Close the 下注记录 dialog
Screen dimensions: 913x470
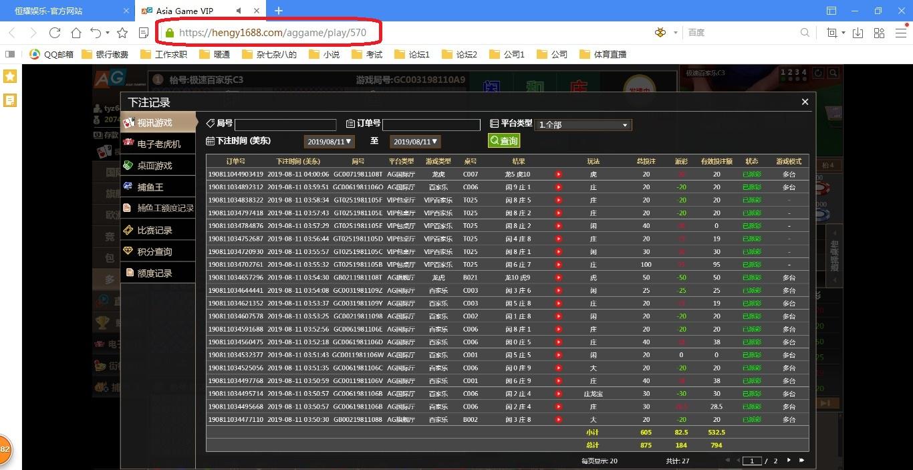coord(805,102)
